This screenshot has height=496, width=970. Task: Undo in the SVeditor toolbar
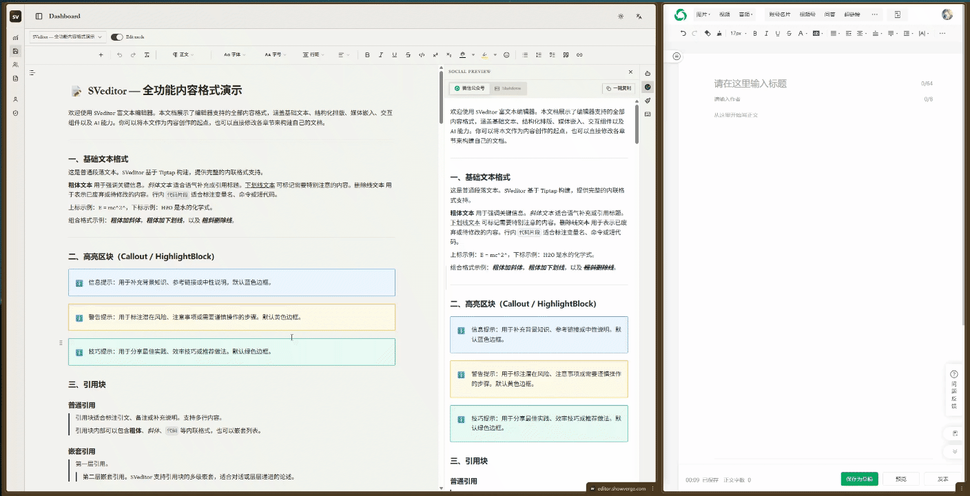coord(119,54)
